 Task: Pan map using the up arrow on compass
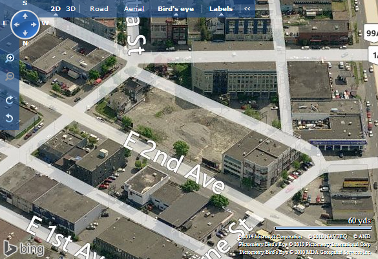click(25, 16)
